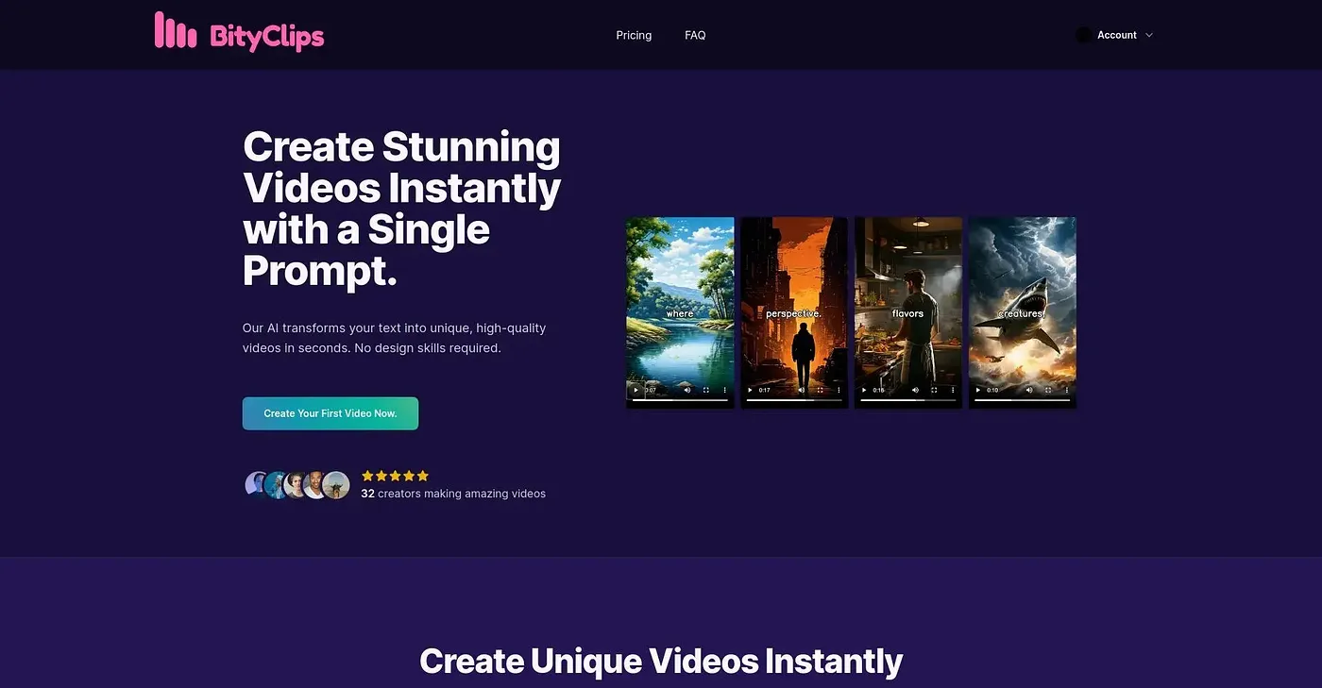Open more options on the "where" video
Viewport: 1322px width, 688px height.
click(x=724, y=390)
